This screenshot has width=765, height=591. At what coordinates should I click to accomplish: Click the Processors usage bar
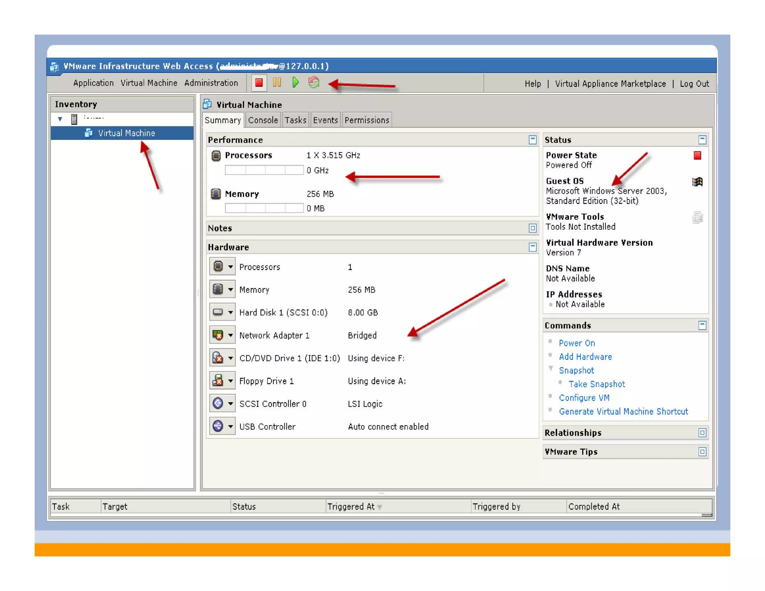pos(264,170)
